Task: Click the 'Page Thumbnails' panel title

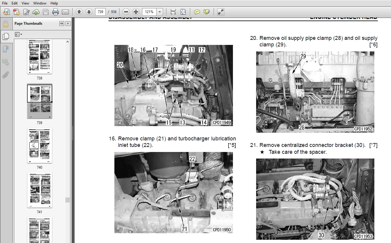Action: (29, 23)
